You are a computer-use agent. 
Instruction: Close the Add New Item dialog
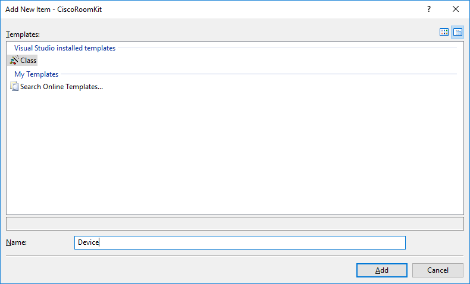[x=456, y=9]
